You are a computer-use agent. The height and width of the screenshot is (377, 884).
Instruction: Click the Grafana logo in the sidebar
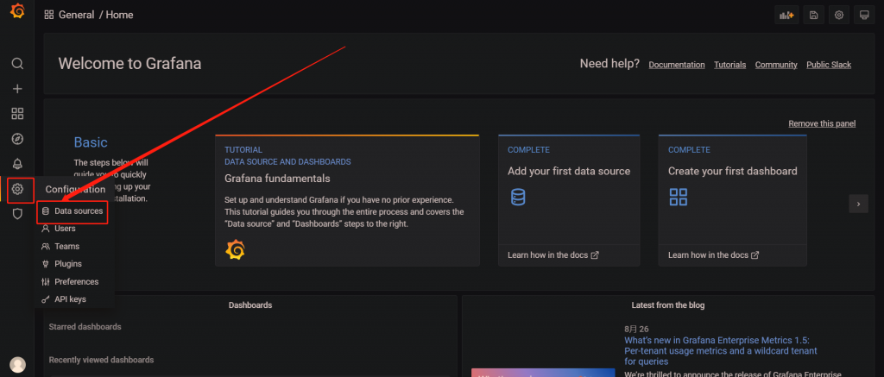pos(17,10)
